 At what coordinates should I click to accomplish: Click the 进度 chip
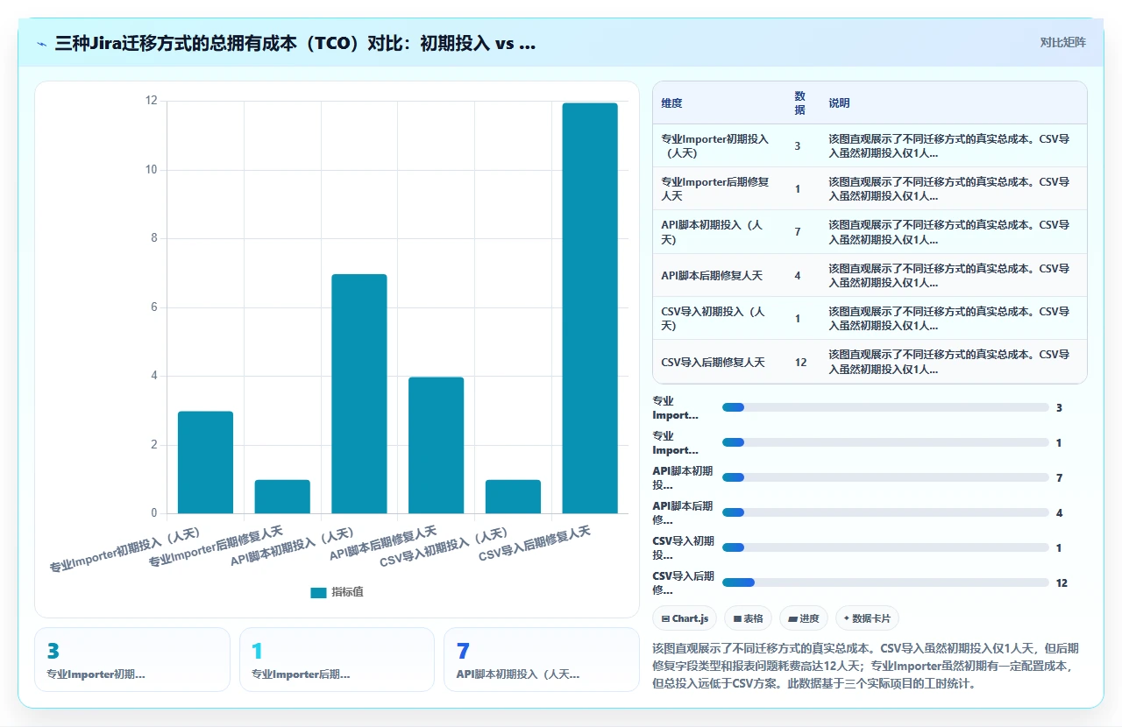[803, 618]
